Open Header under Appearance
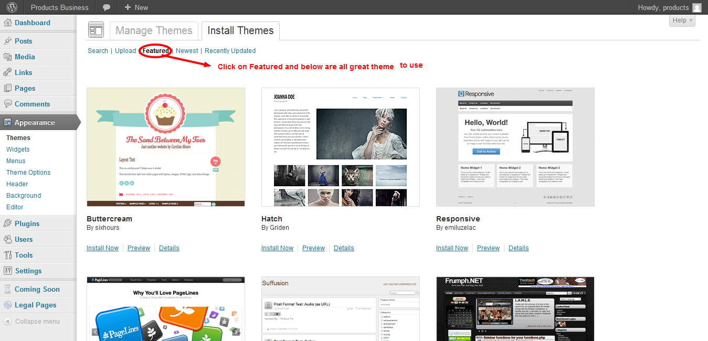Viewport: 708px width, 341px height. (17, 184)
